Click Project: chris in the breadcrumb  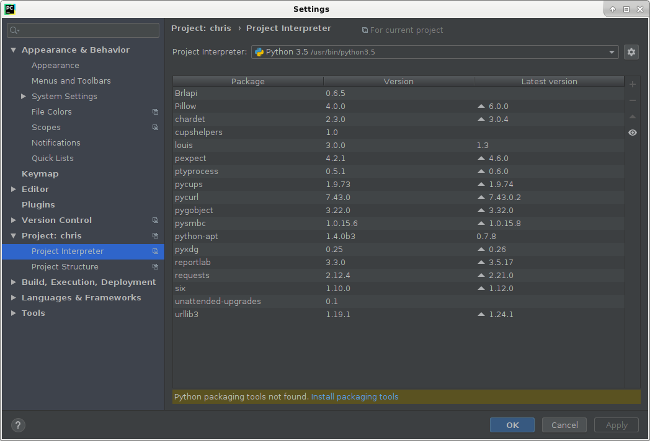coord(201,28)
